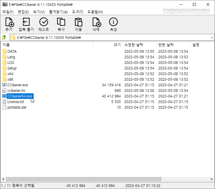The height and width of the screenshot is (189, 215).
Task: Click the portable.dat blank file icon
Action: 4,107
